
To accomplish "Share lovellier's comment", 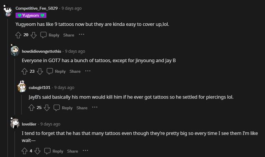I will (x=72, y=151).
